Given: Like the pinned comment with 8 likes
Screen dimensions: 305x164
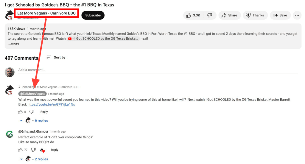Looking at the screenshot, I should point(20,112).
